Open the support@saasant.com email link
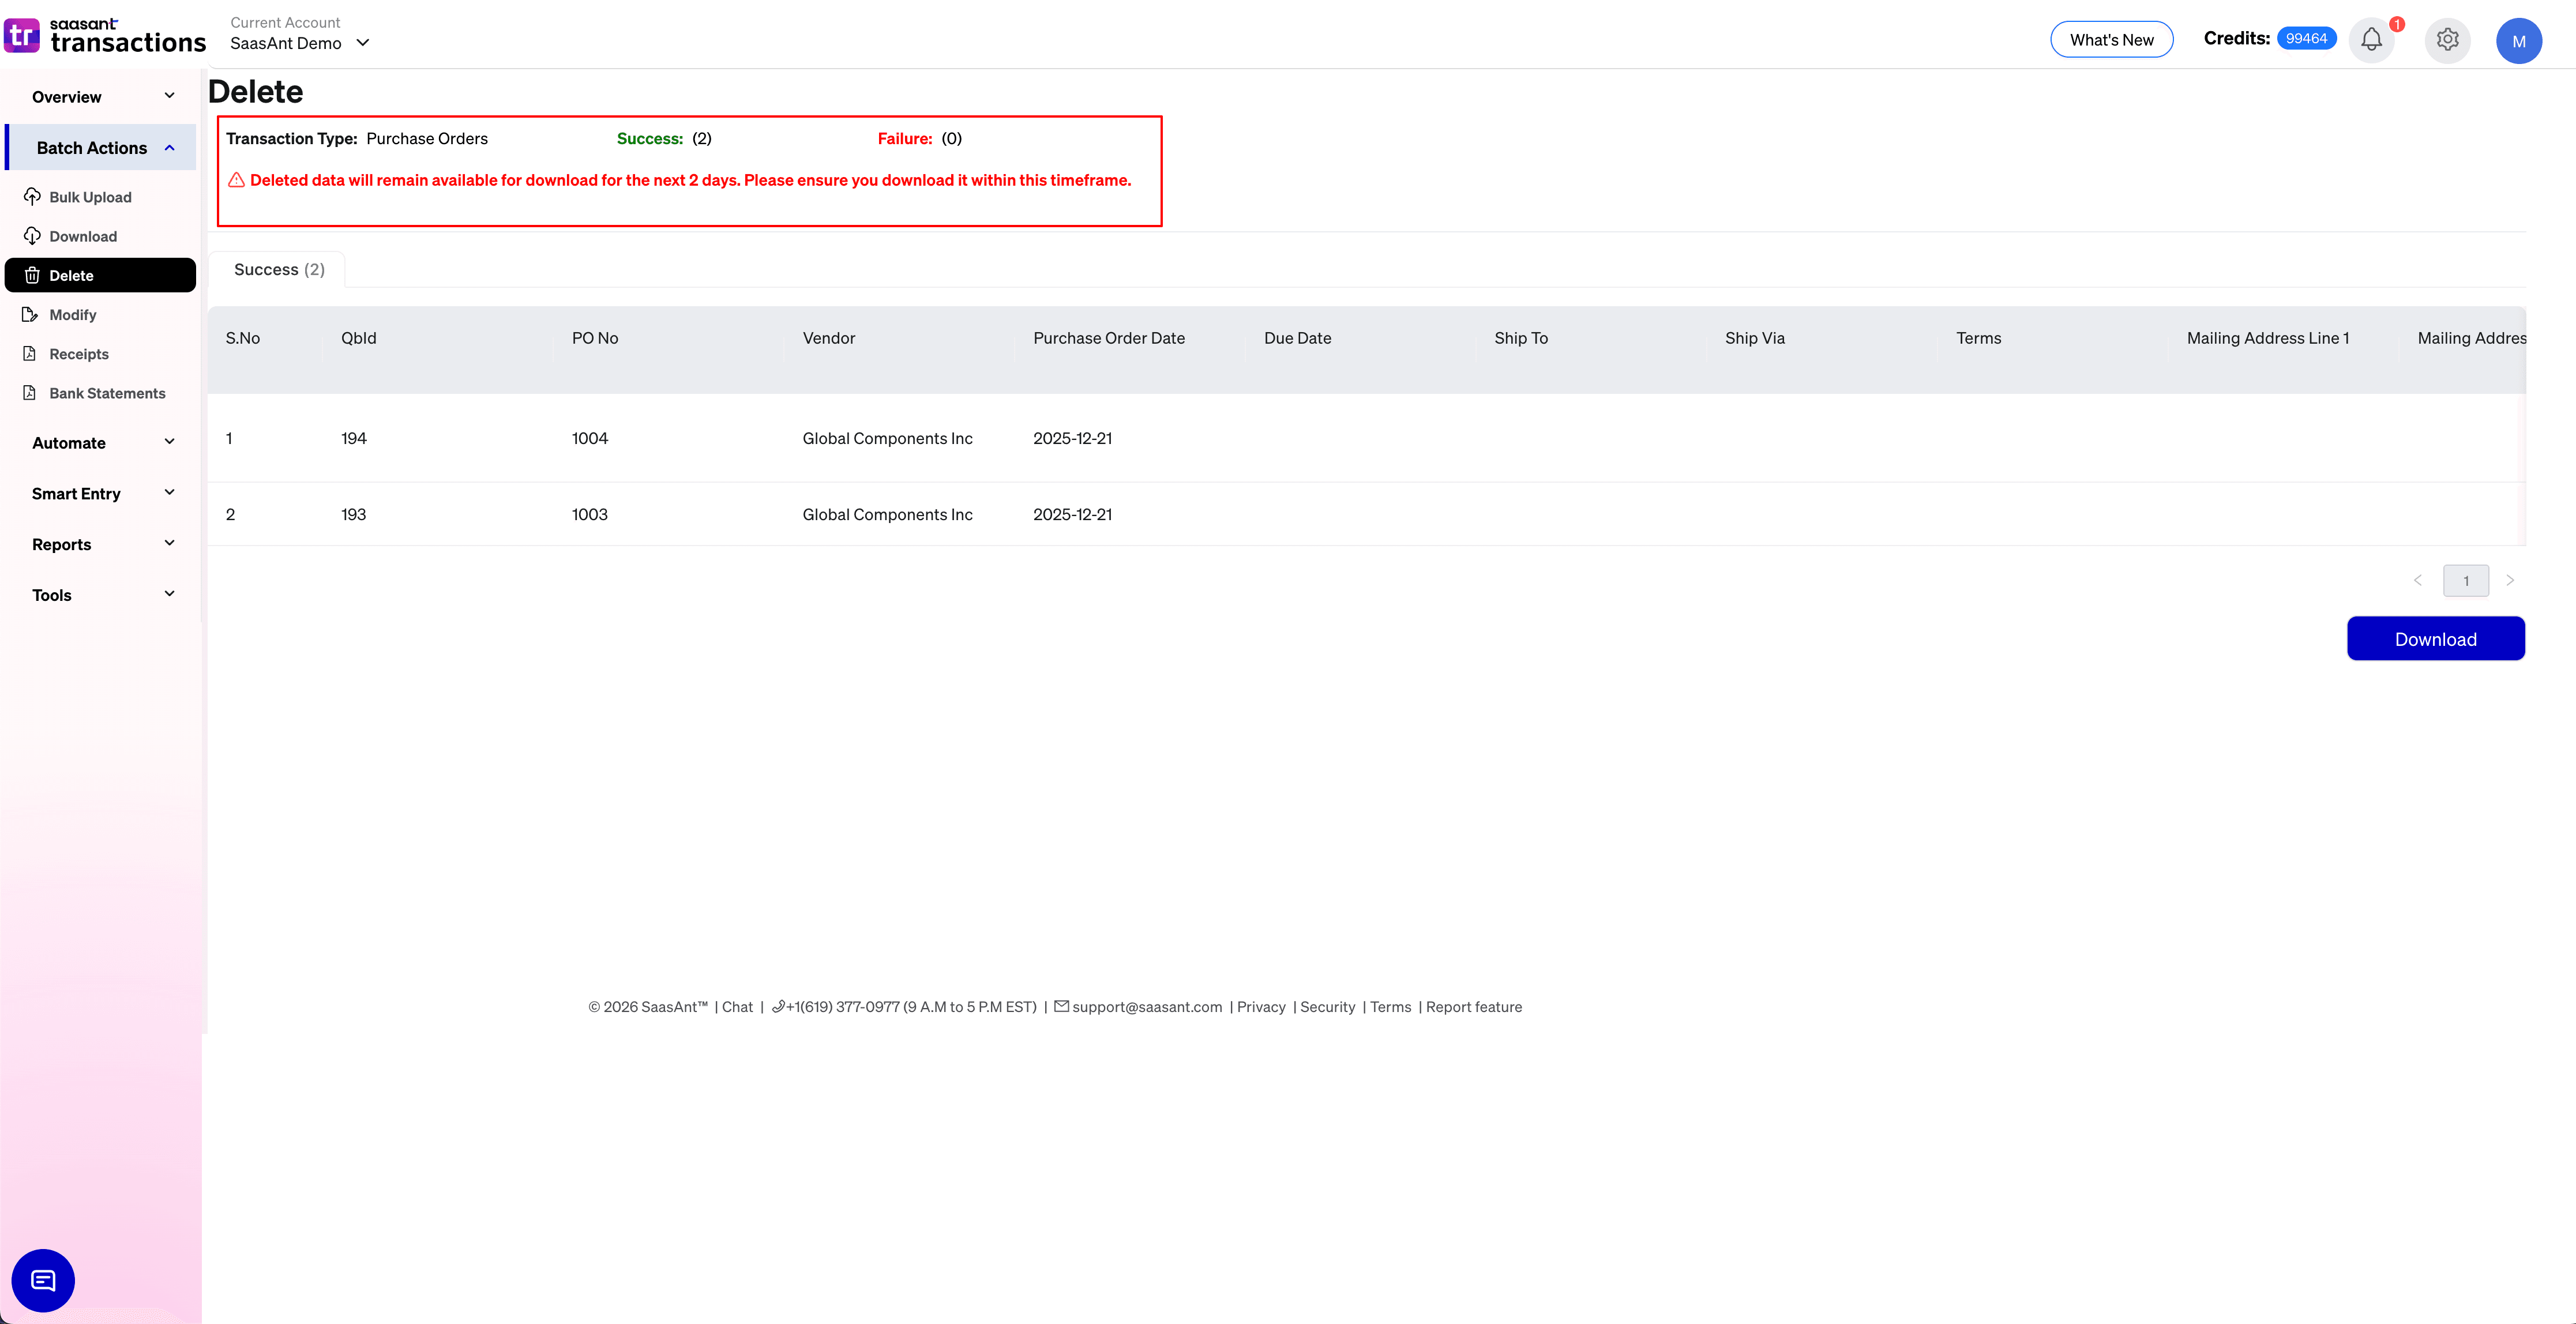The width and height of the screenshot is (2576, 1324). click(x=1146, y=1007)
